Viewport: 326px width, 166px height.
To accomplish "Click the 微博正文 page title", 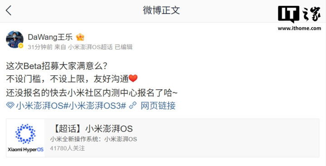I will coord(161,10).
